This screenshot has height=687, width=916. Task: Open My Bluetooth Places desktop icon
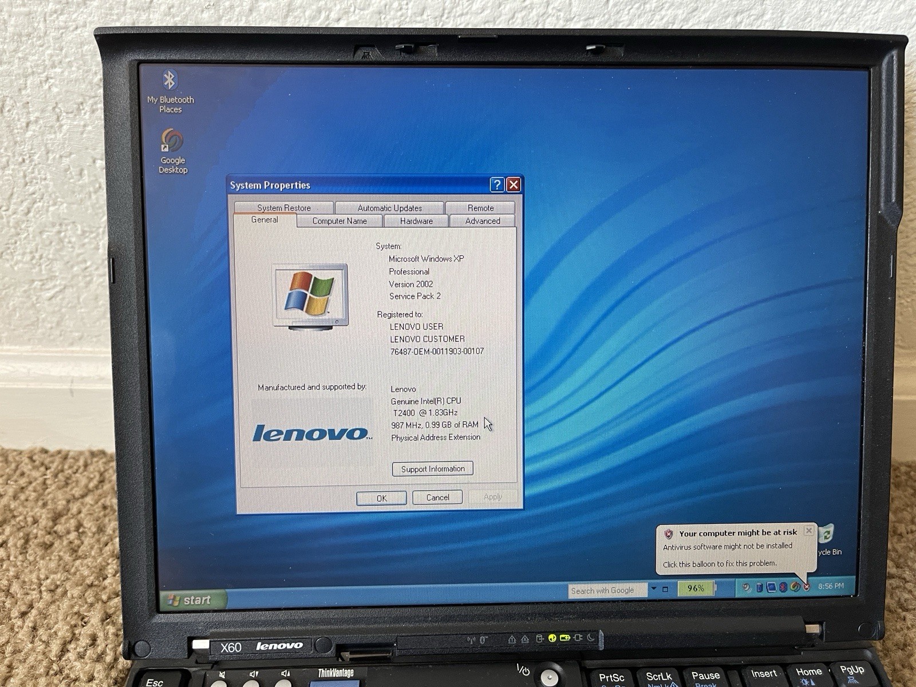(170, 92)
